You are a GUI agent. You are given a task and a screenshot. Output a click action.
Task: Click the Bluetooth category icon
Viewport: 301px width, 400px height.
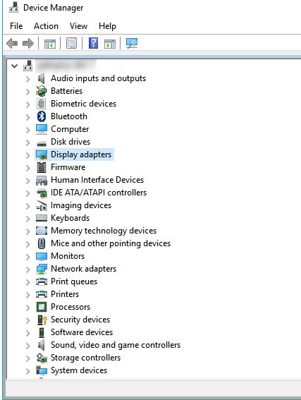pos(42,116)
